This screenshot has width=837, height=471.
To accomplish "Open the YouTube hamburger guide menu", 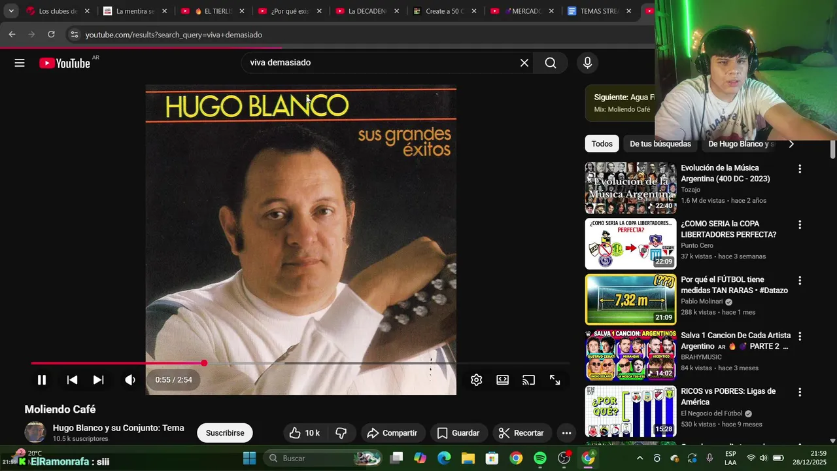I will tap(20, 63).
